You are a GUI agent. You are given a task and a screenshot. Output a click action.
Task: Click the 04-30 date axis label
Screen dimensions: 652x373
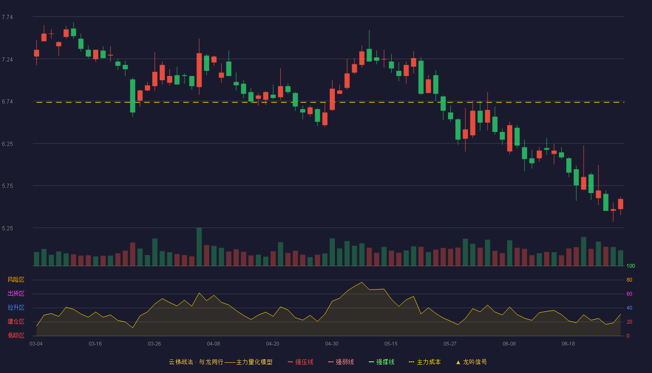(x=332, y=344)
